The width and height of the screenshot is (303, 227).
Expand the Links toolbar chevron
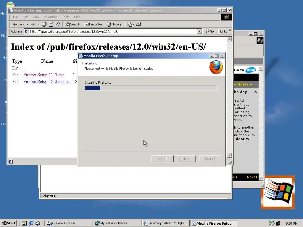coord(230,30)
